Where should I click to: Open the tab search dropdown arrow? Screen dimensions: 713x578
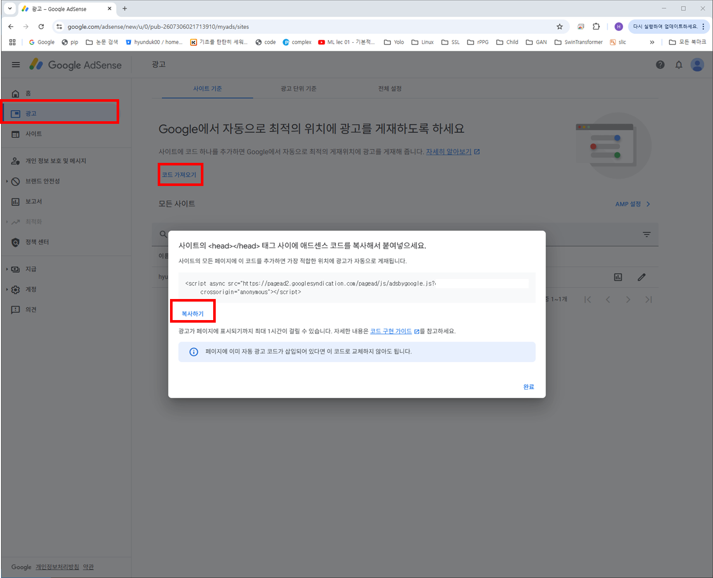[10, 9]
